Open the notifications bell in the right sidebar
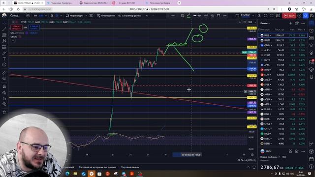Viewport: 315px width, 177px height. click(312, 77)
